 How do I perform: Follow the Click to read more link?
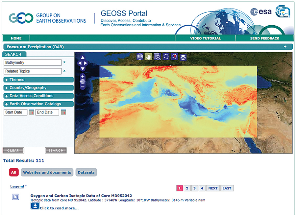click(x=59, y=207)
